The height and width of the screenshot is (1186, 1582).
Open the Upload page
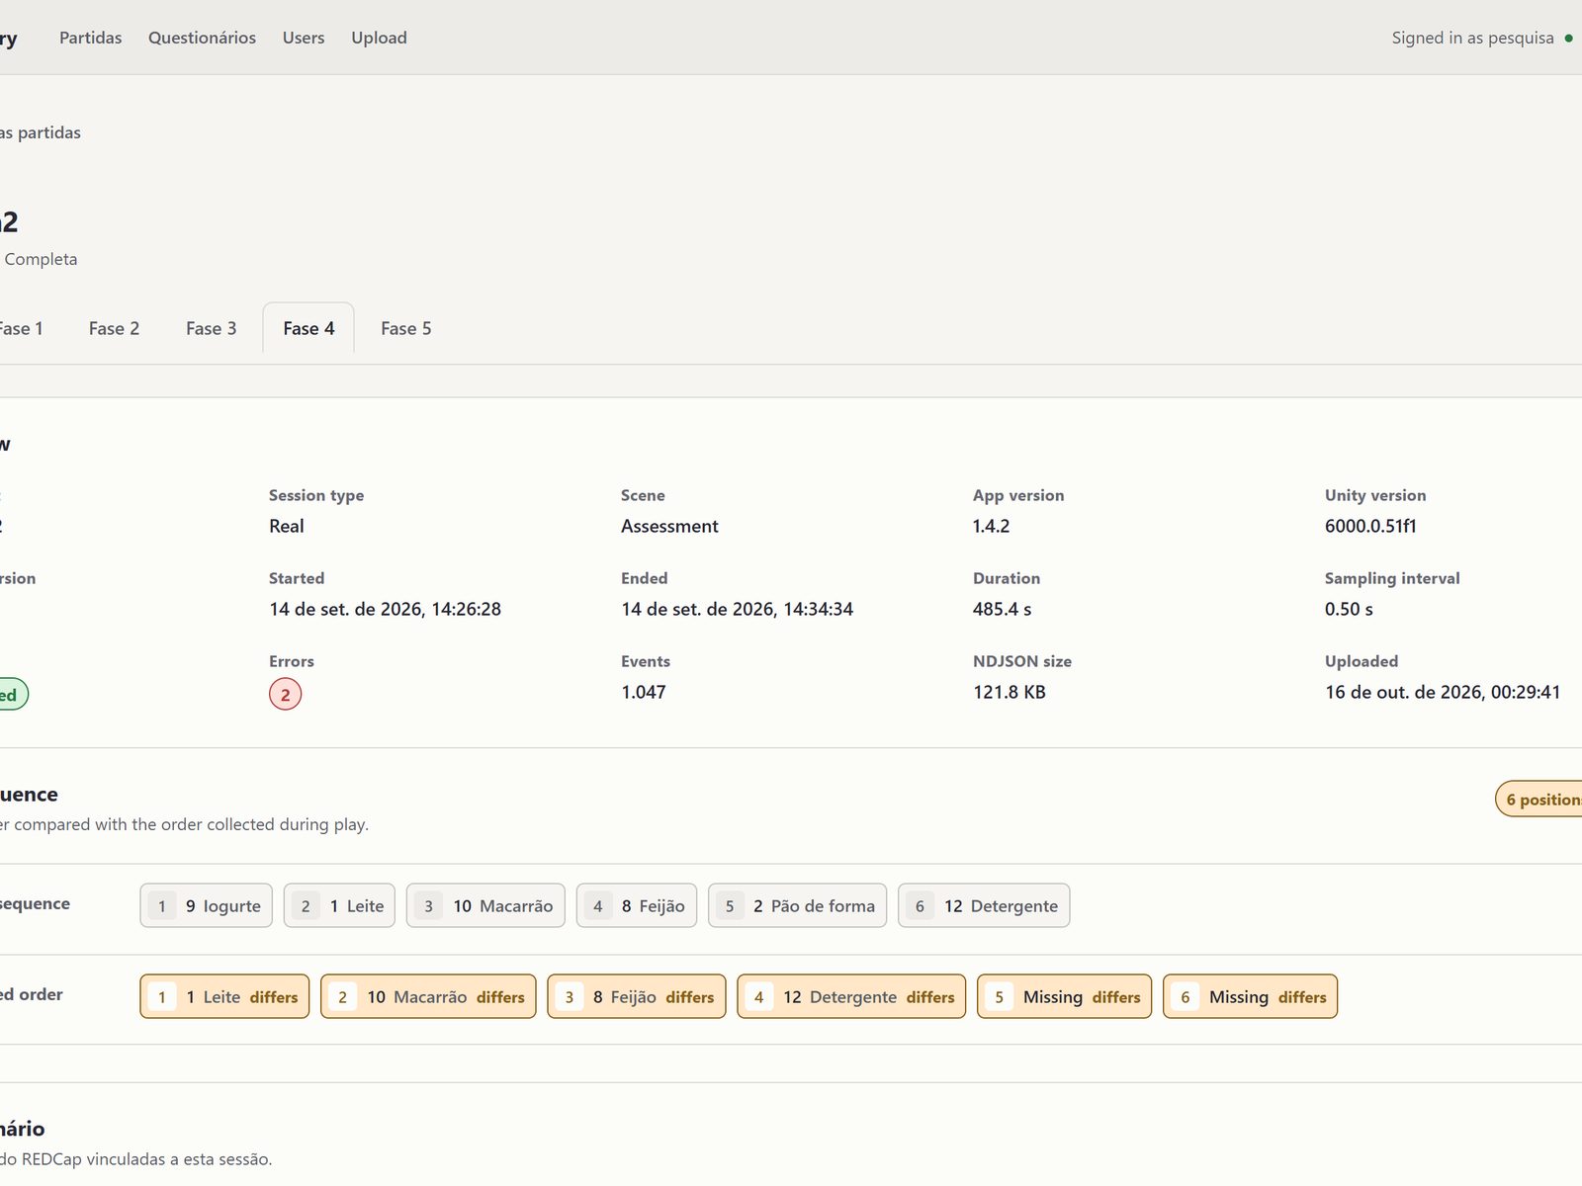point(379,38)
